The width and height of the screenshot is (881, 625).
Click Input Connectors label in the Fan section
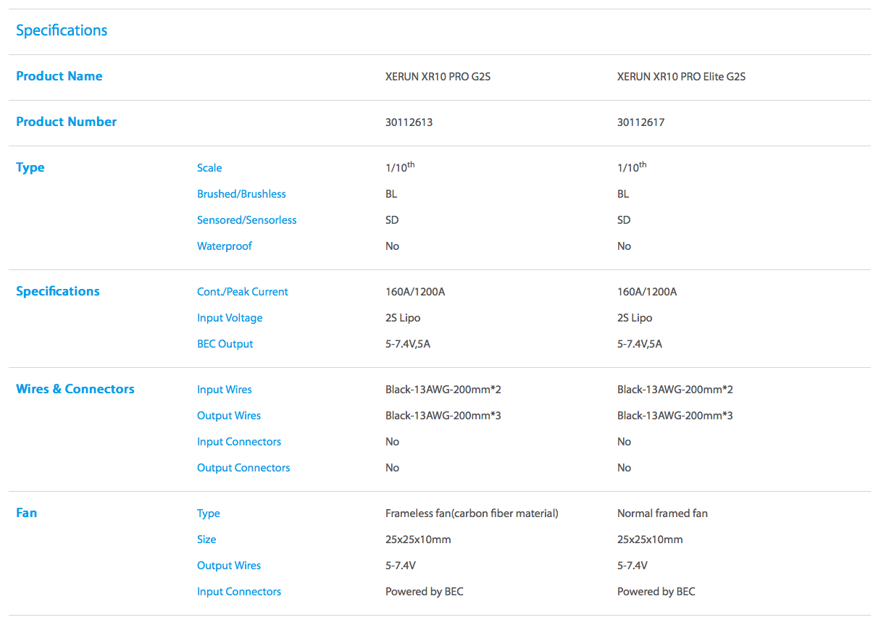pos(239,592)
